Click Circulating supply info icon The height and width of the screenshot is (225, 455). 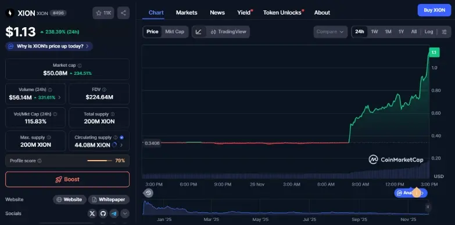116,137
